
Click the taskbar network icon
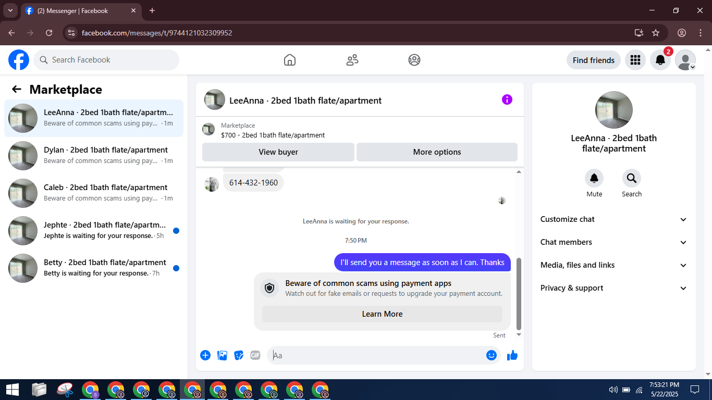639,390
